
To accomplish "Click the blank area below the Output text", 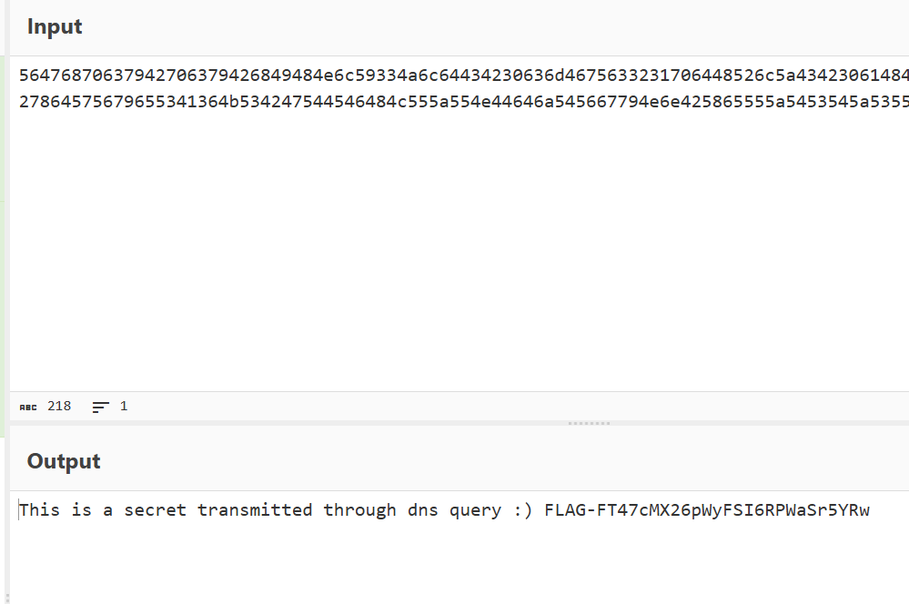I will coord(460,562).
